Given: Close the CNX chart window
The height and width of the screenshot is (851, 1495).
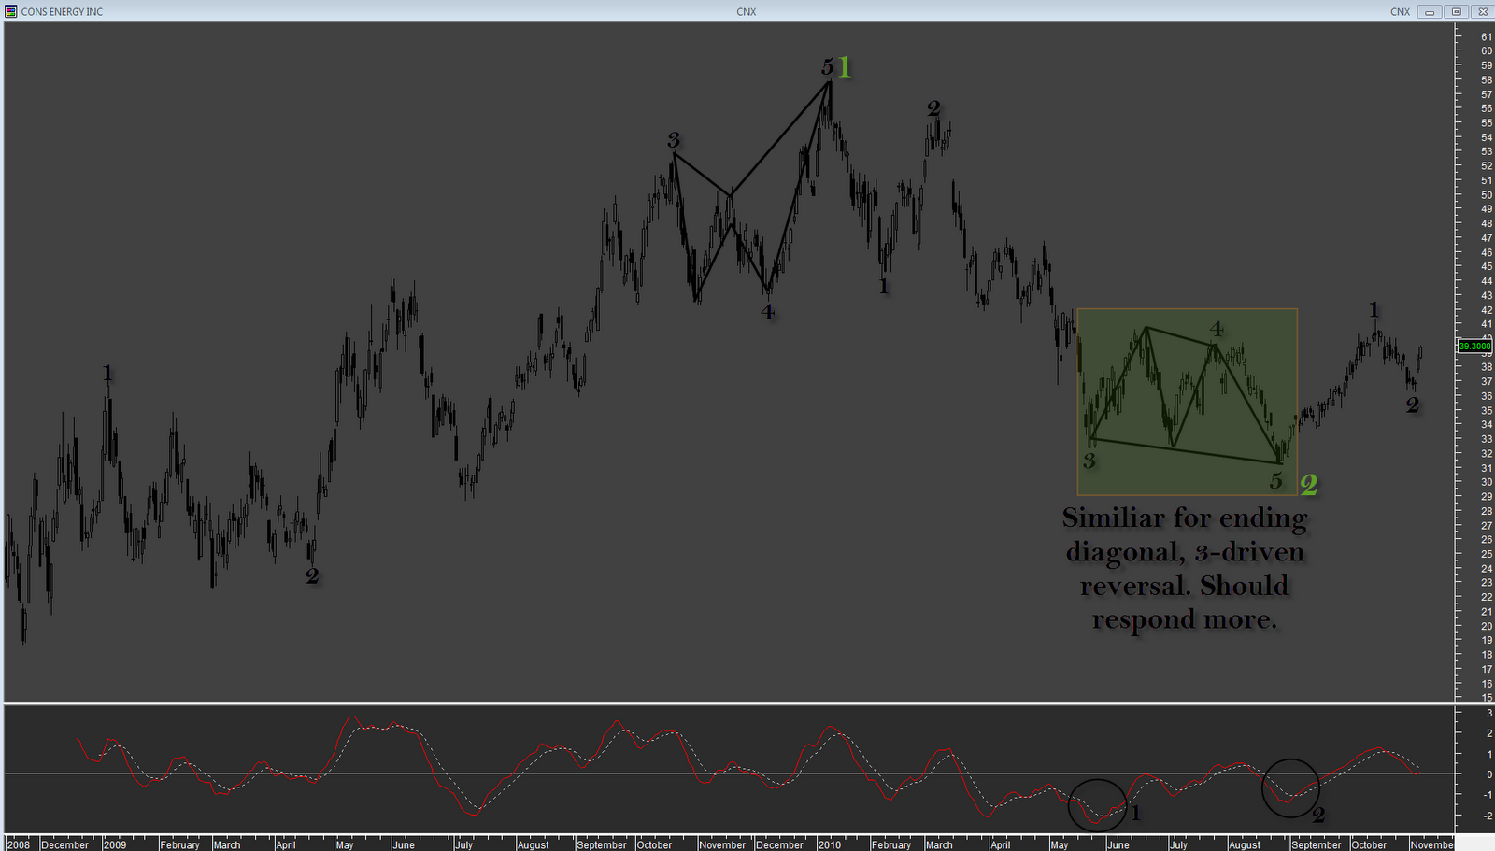Looking at the screenshot, I should click(x=1482, y=11).
